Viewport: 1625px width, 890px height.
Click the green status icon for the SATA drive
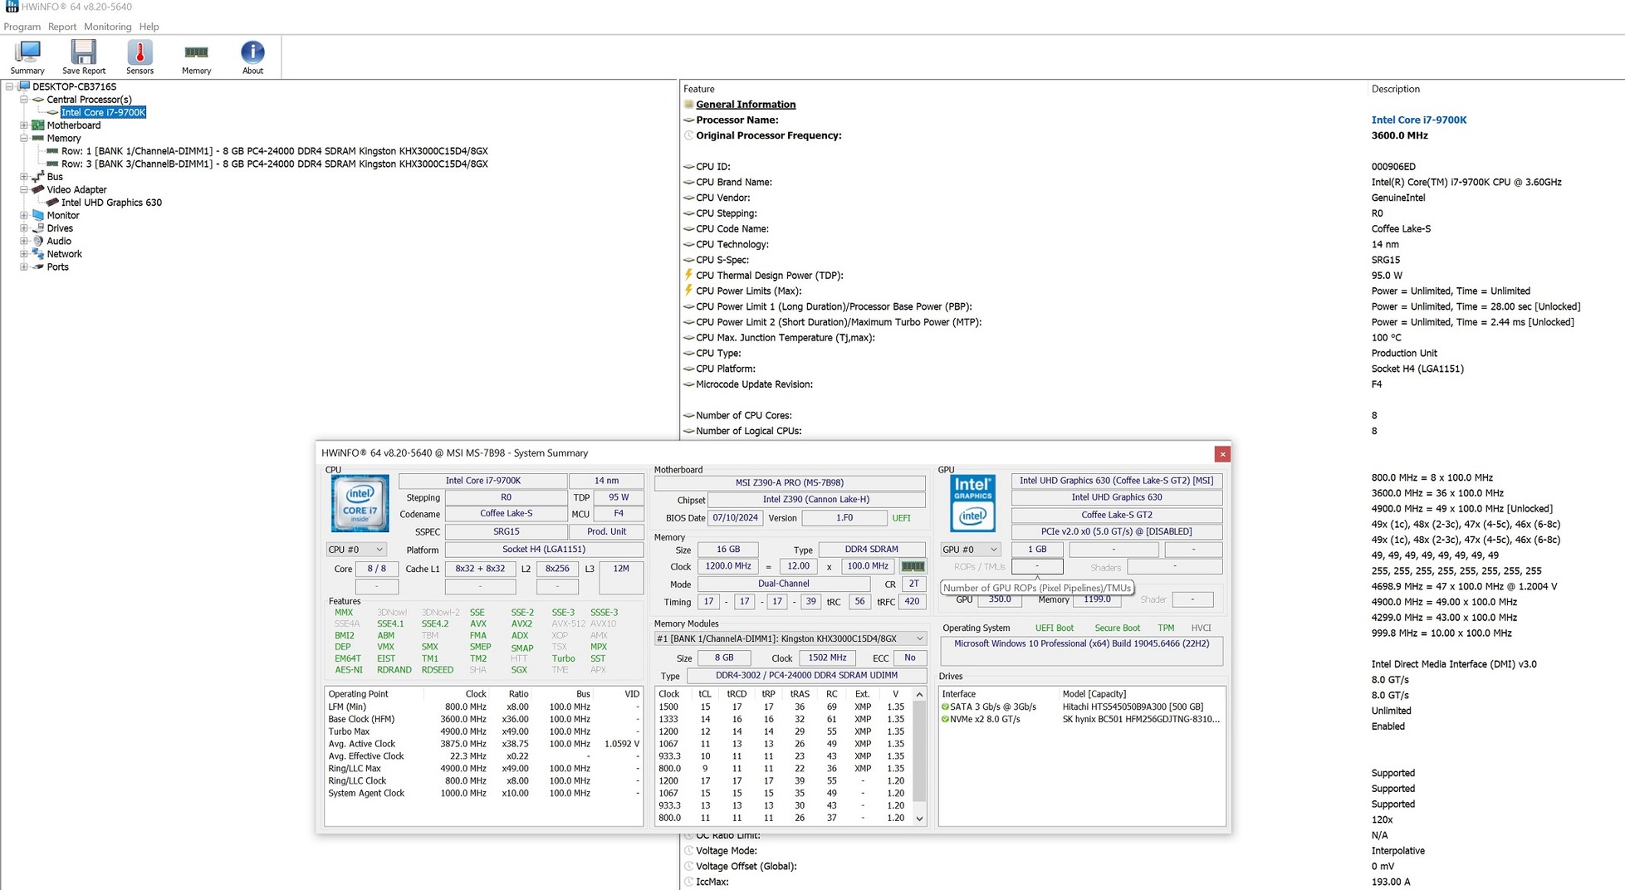coord(945,707)
